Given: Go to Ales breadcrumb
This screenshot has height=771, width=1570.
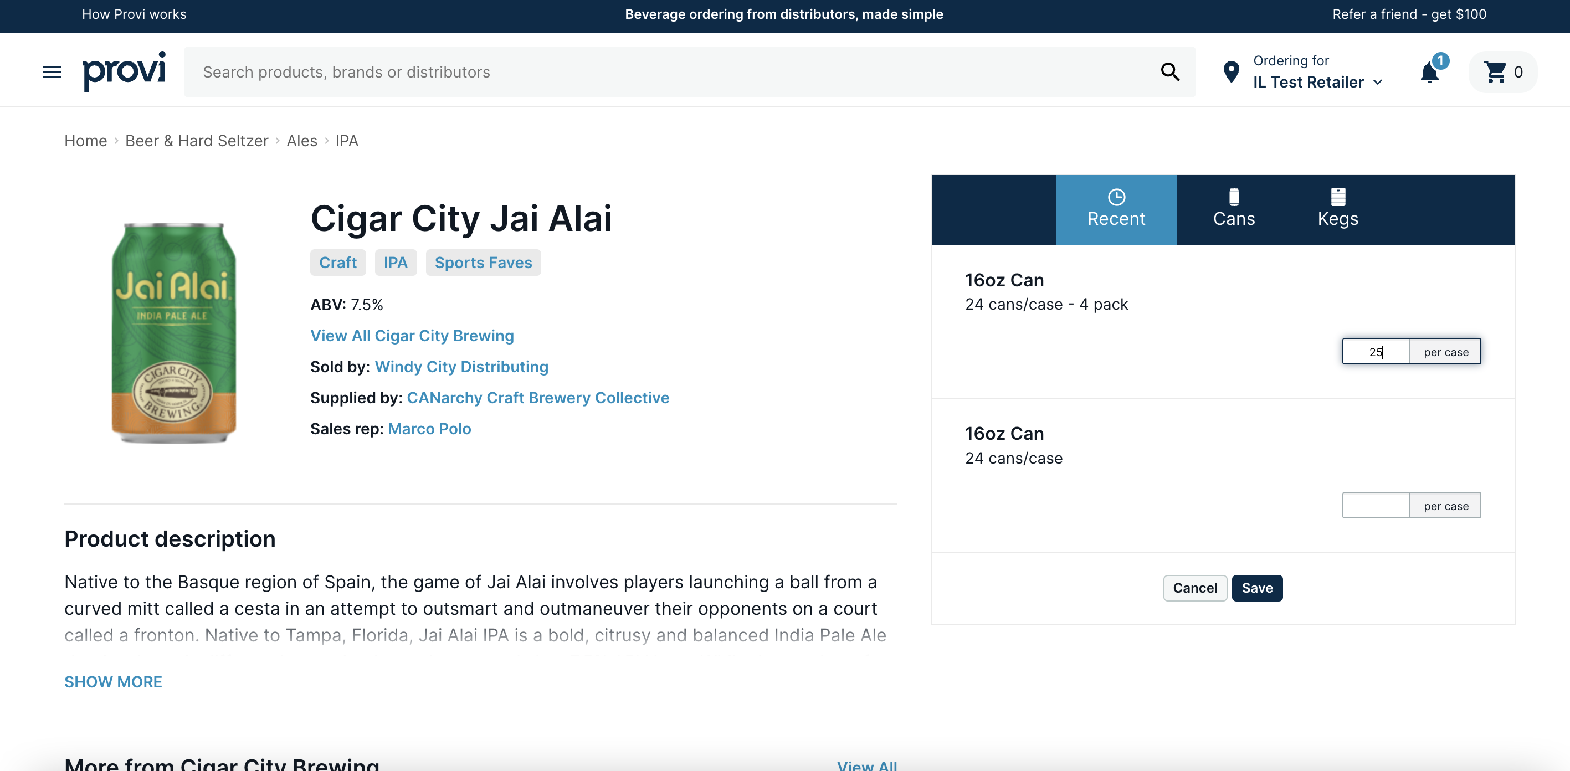Looking at the screenshot, I should click(302, 141).
